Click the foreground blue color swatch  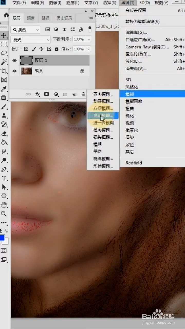pyautogui.click(x=2, y=238)
